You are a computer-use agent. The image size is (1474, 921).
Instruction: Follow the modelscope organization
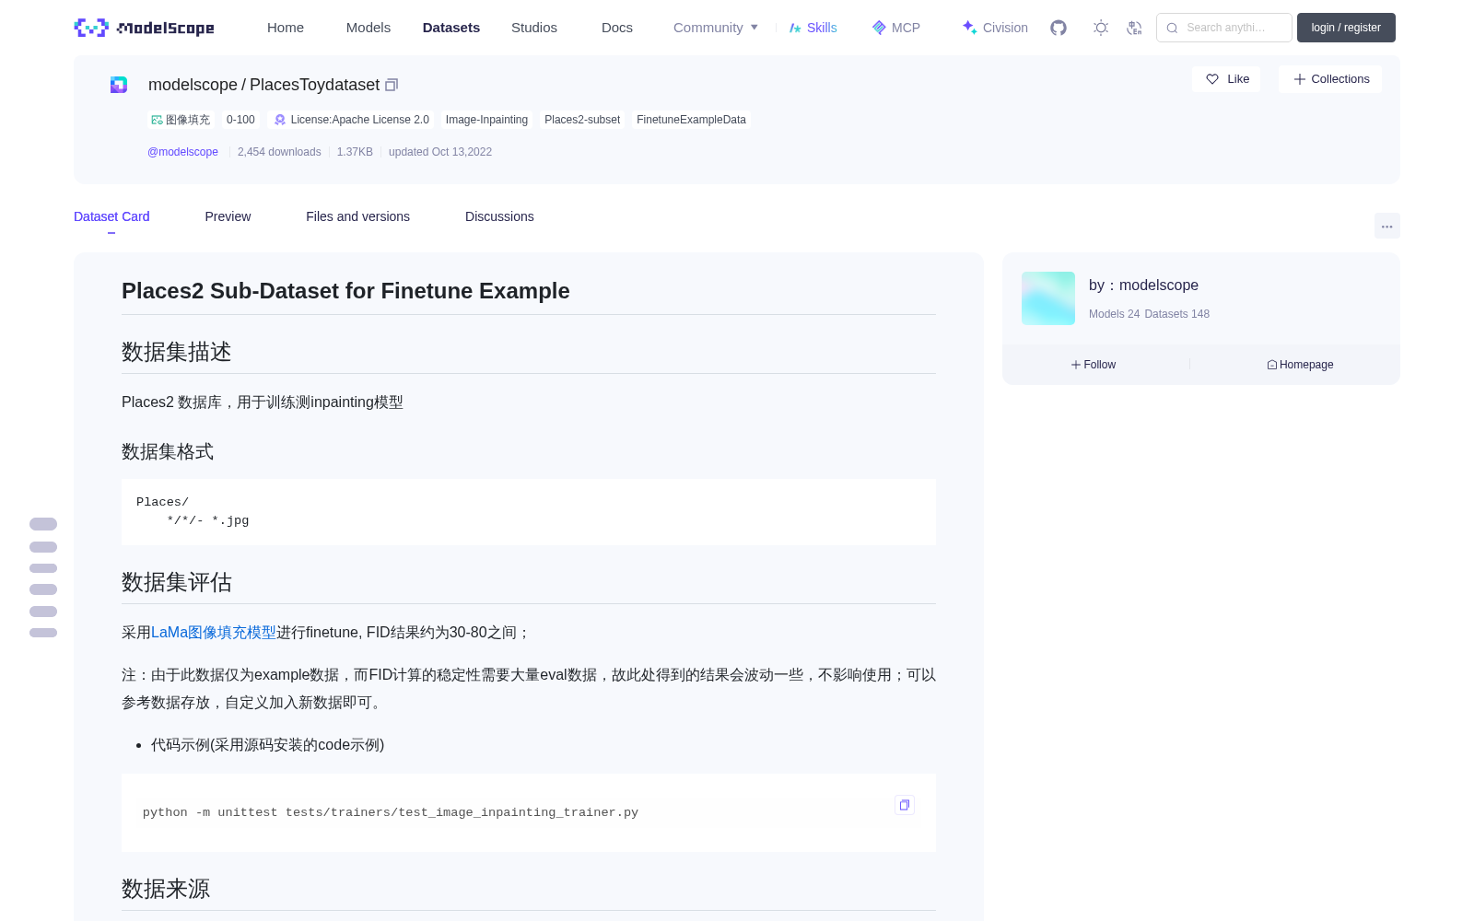pos(1094,365)
